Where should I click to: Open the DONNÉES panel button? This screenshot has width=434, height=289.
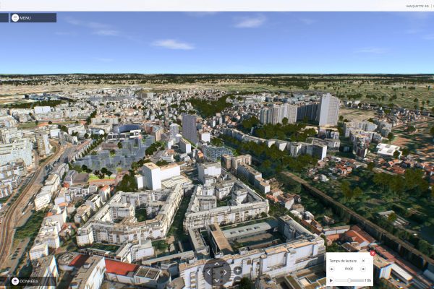(x=15, y=281)
